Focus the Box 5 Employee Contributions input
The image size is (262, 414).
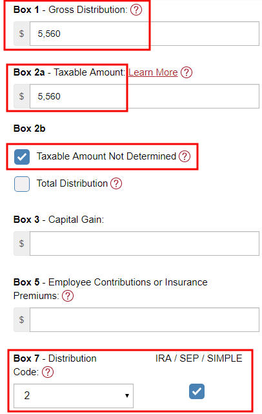[x=145, y=320]
